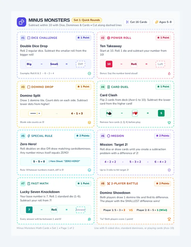Click the 1 Point badge on DICE CHALLENGE
Screen dimensions: 191x247
click(84, 38)
